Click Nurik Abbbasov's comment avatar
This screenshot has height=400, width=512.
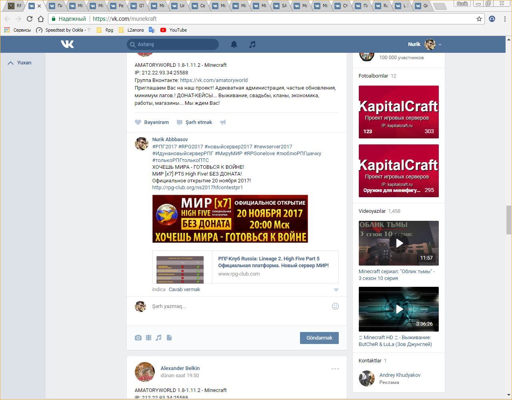[142, 143]
